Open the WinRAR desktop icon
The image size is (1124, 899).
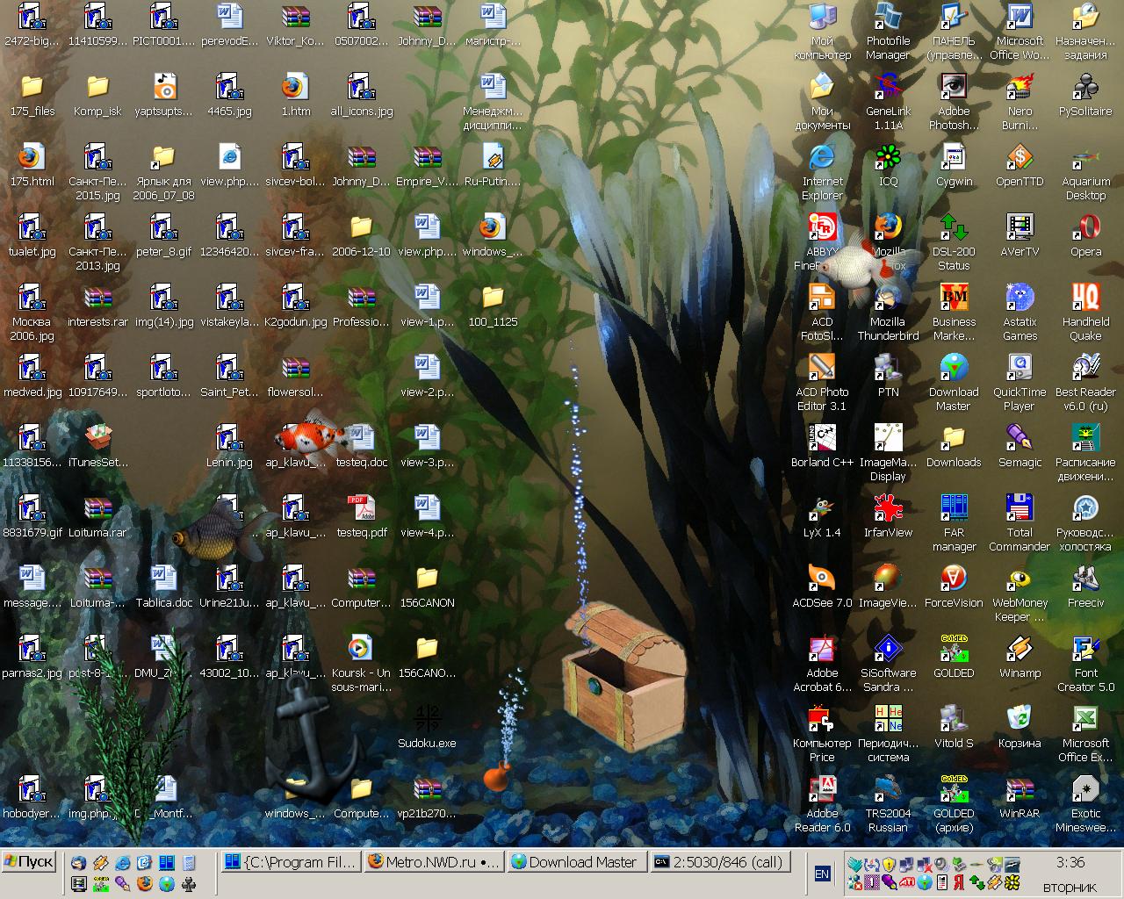pos(1019,790)
